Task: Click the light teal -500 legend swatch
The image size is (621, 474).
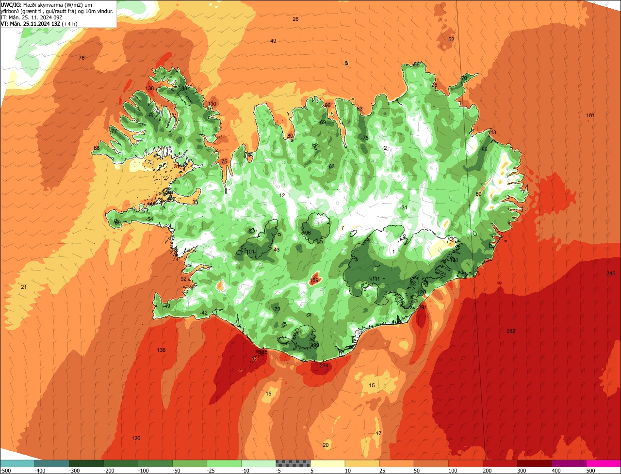Action: (17, 463)
